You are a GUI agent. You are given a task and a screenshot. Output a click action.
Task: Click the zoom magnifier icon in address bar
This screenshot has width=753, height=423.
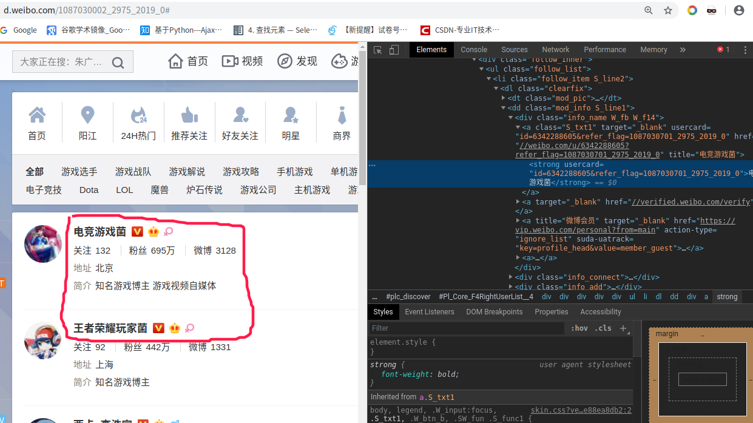649,10
